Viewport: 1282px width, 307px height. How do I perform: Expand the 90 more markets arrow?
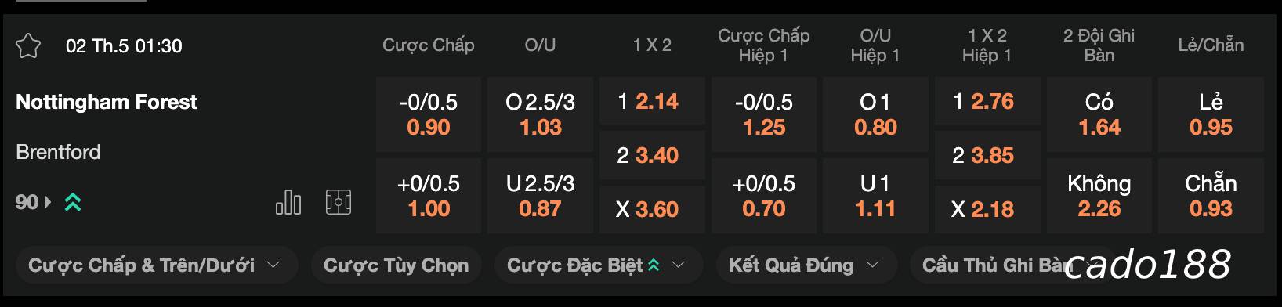tap(48, 203)
